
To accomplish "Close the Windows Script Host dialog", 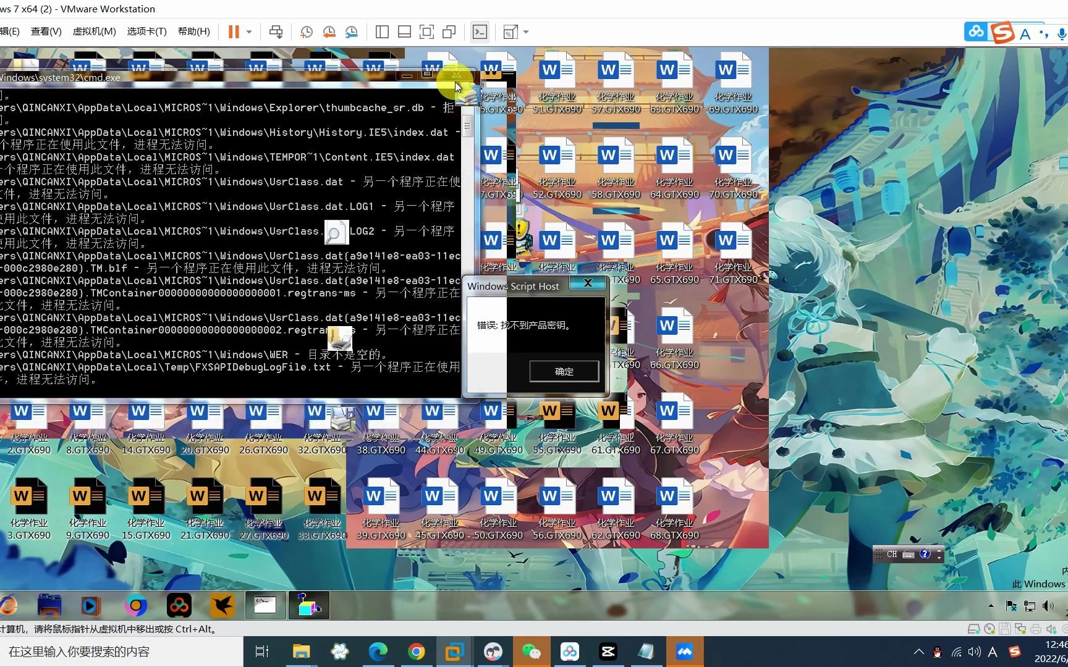I will [x=588, y=283].
